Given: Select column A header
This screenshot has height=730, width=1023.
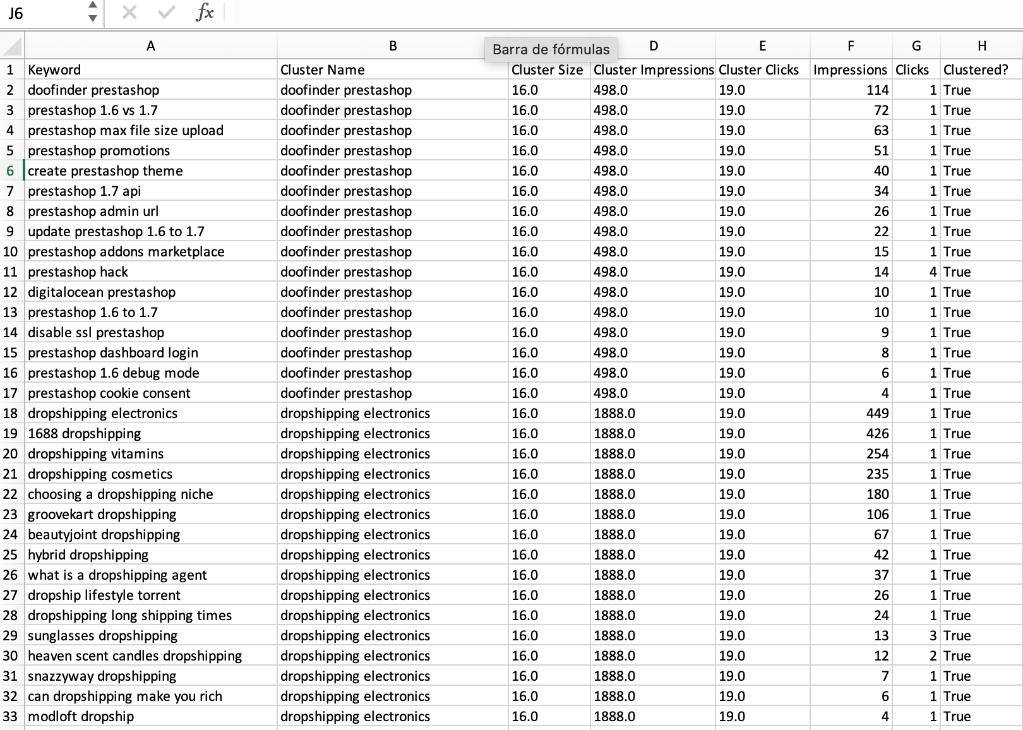Looking at the screenshot, I should pyautogui.click(x=150, y=45).
